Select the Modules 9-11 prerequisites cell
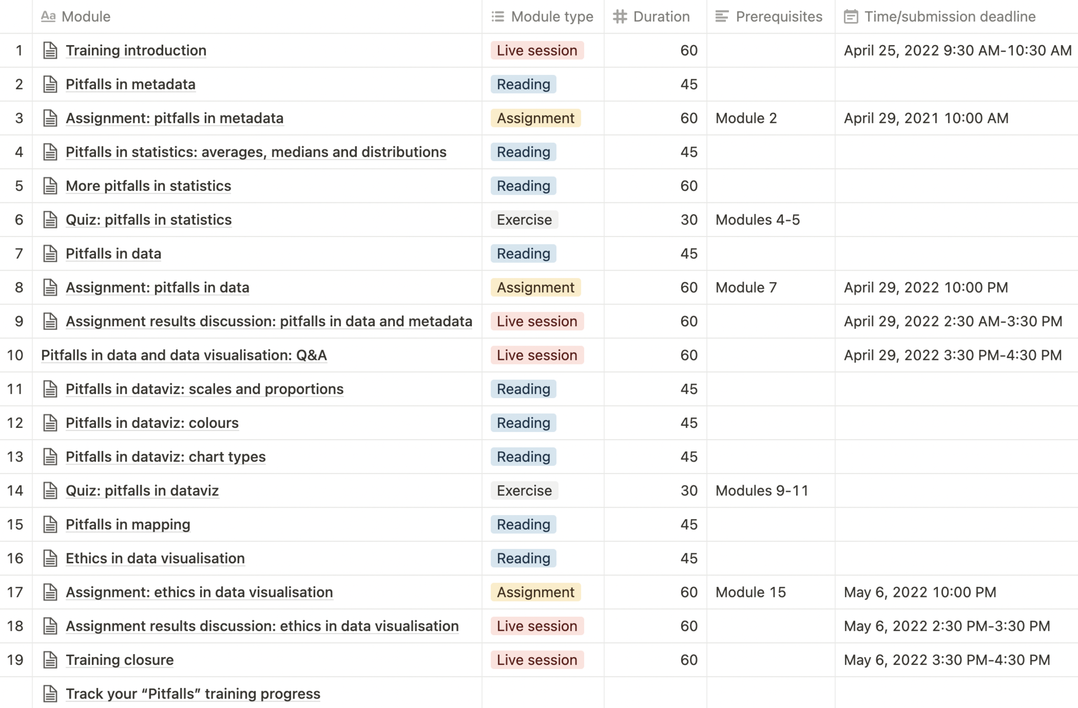Screen dimensions: 1078x708 (762, 490)
